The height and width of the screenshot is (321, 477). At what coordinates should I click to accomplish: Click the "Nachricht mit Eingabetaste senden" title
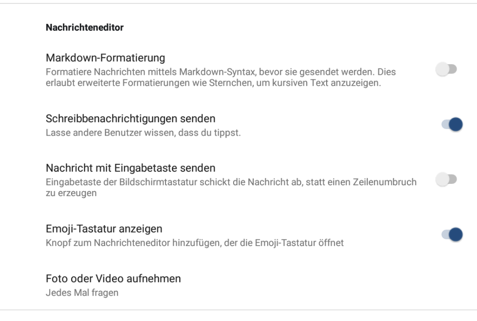[x=130, y=168]
